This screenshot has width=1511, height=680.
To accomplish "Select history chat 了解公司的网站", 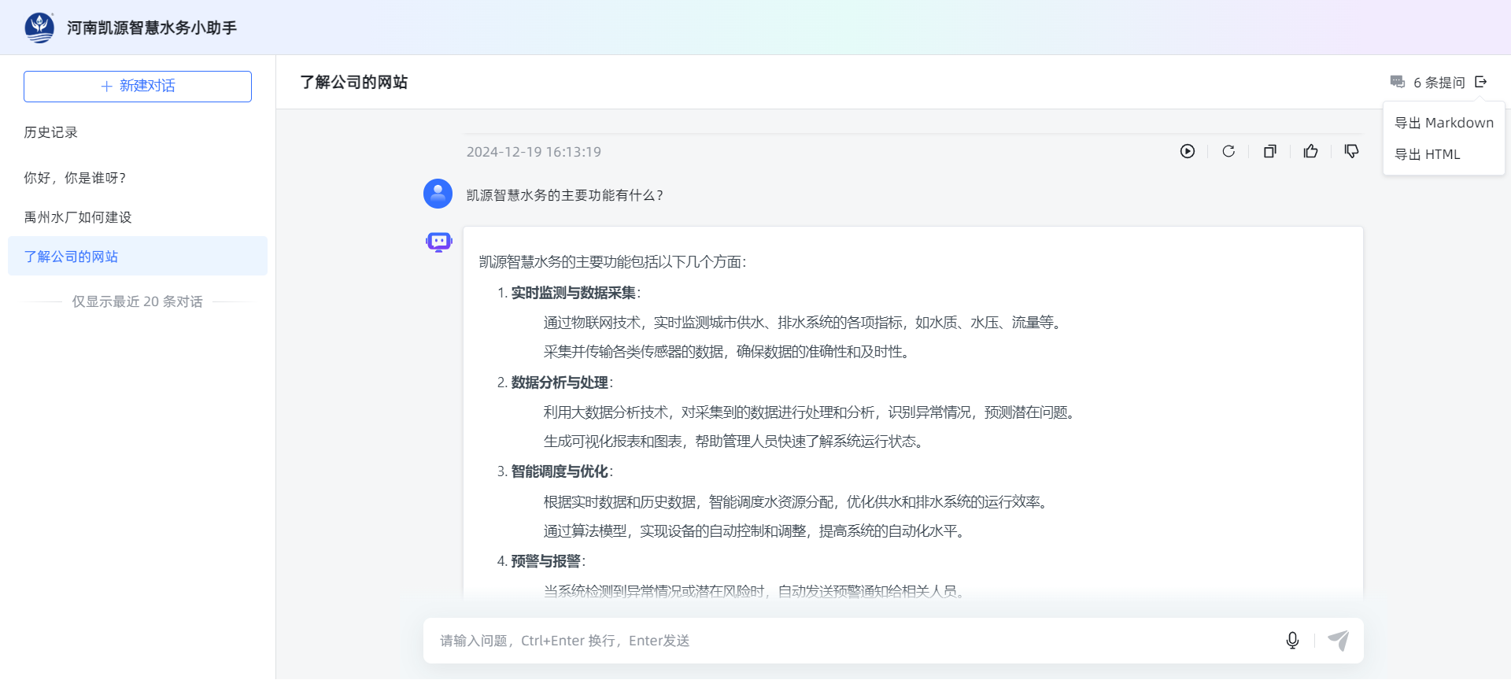I will click(138, 257).
